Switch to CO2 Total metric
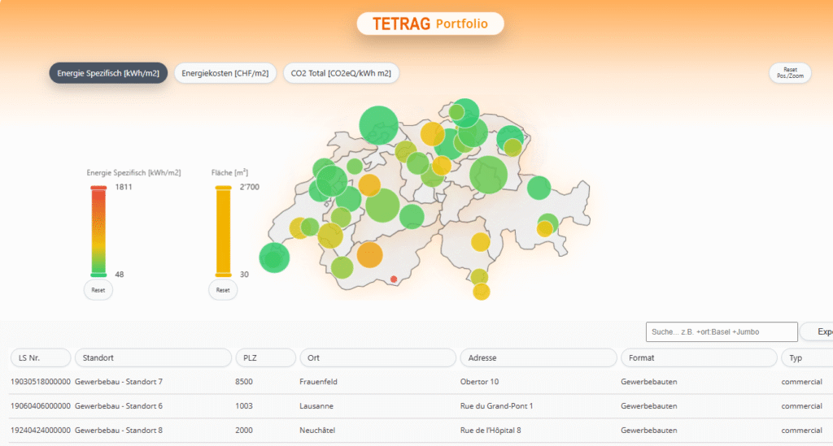 click(341, 73)
